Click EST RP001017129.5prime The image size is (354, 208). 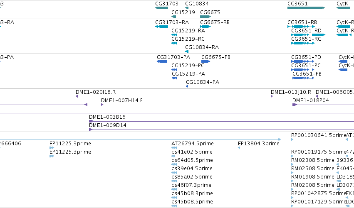click(292, 206)
